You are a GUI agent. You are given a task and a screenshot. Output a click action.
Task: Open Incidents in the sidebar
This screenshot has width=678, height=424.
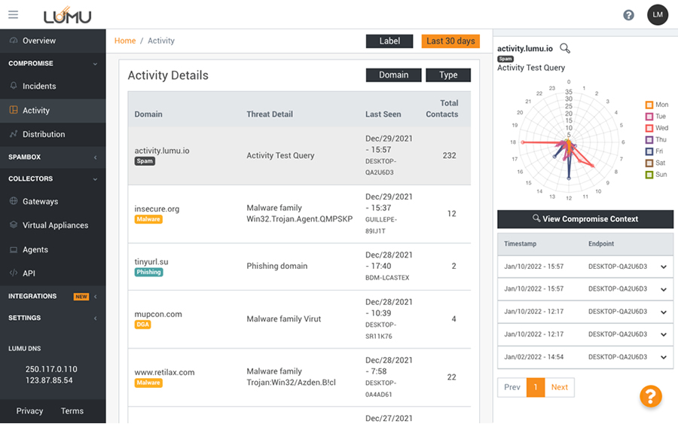click(38, 86)
